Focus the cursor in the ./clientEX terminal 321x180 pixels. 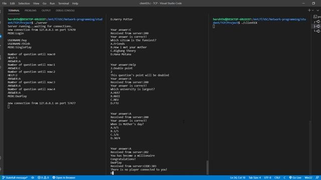point(214,26)
